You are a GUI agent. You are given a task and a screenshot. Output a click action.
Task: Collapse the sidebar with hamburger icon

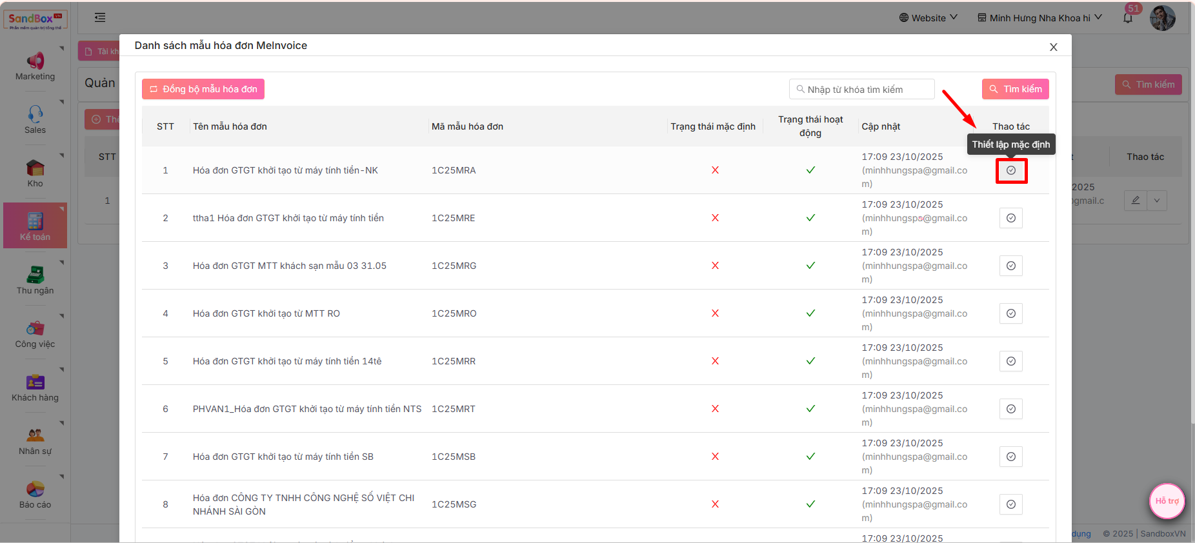coord(100,17)
